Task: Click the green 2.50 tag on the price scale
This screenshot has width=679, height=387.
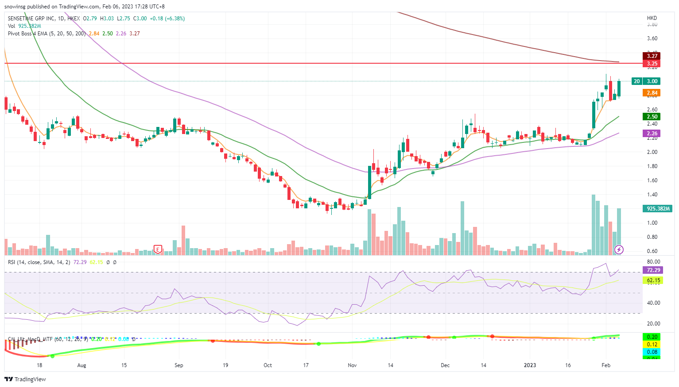Action: tap(652, 117)
